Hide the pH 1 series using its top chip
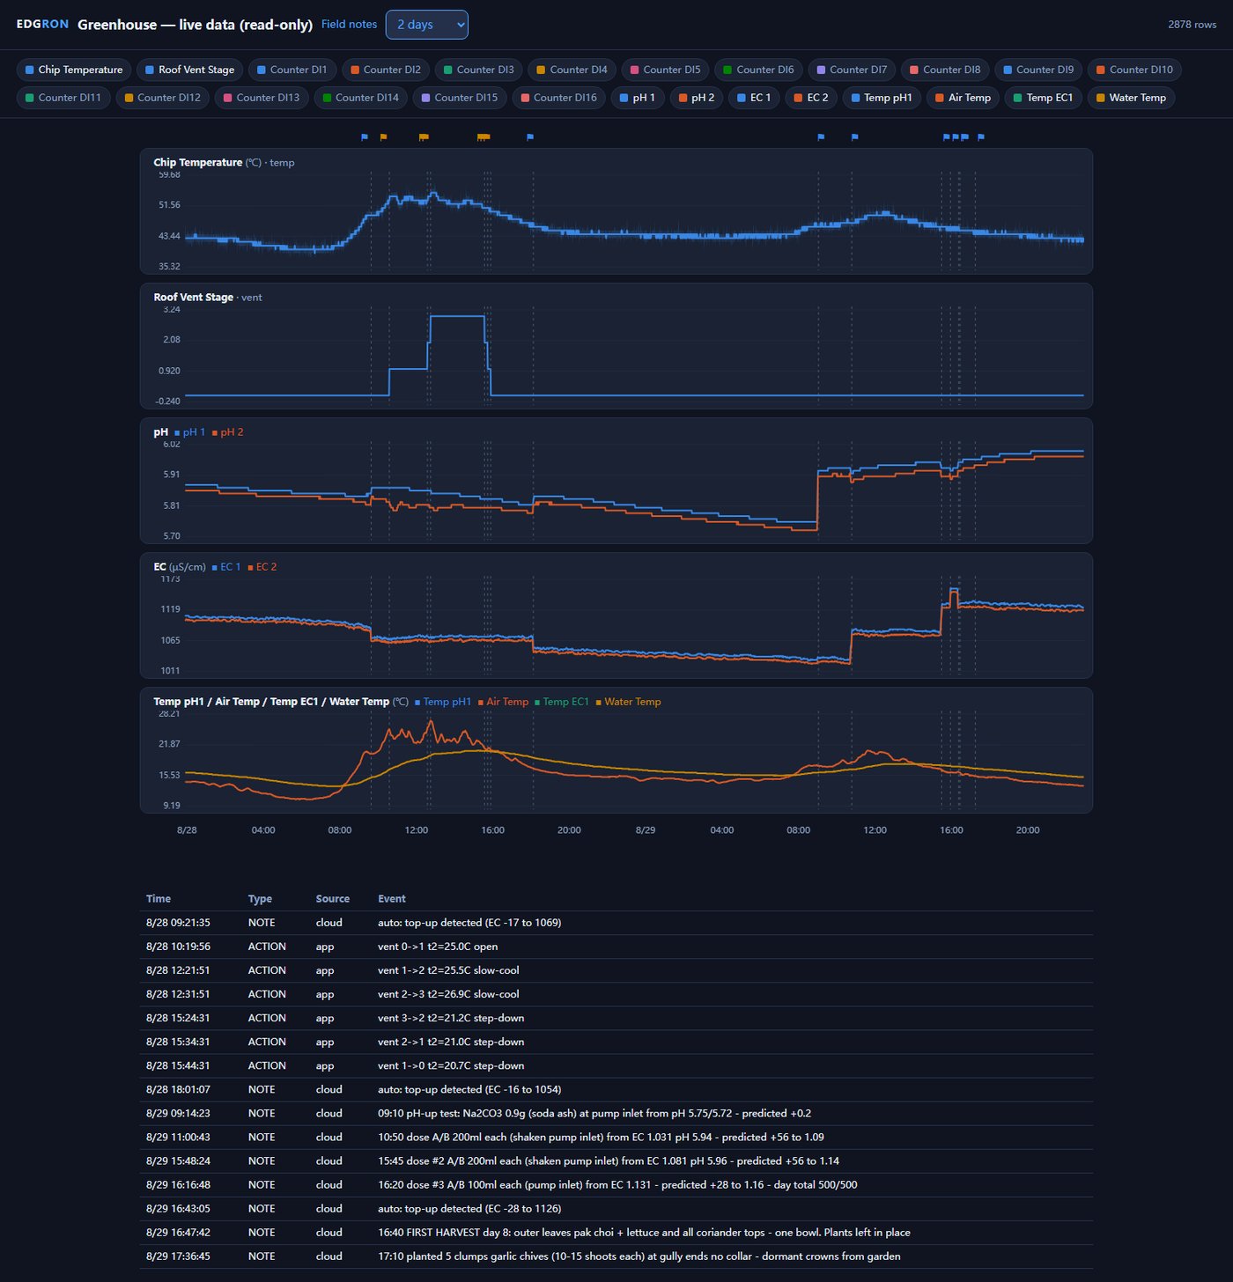Image resolution: width=1233 pixels, height=1282 pixels. 638,98
